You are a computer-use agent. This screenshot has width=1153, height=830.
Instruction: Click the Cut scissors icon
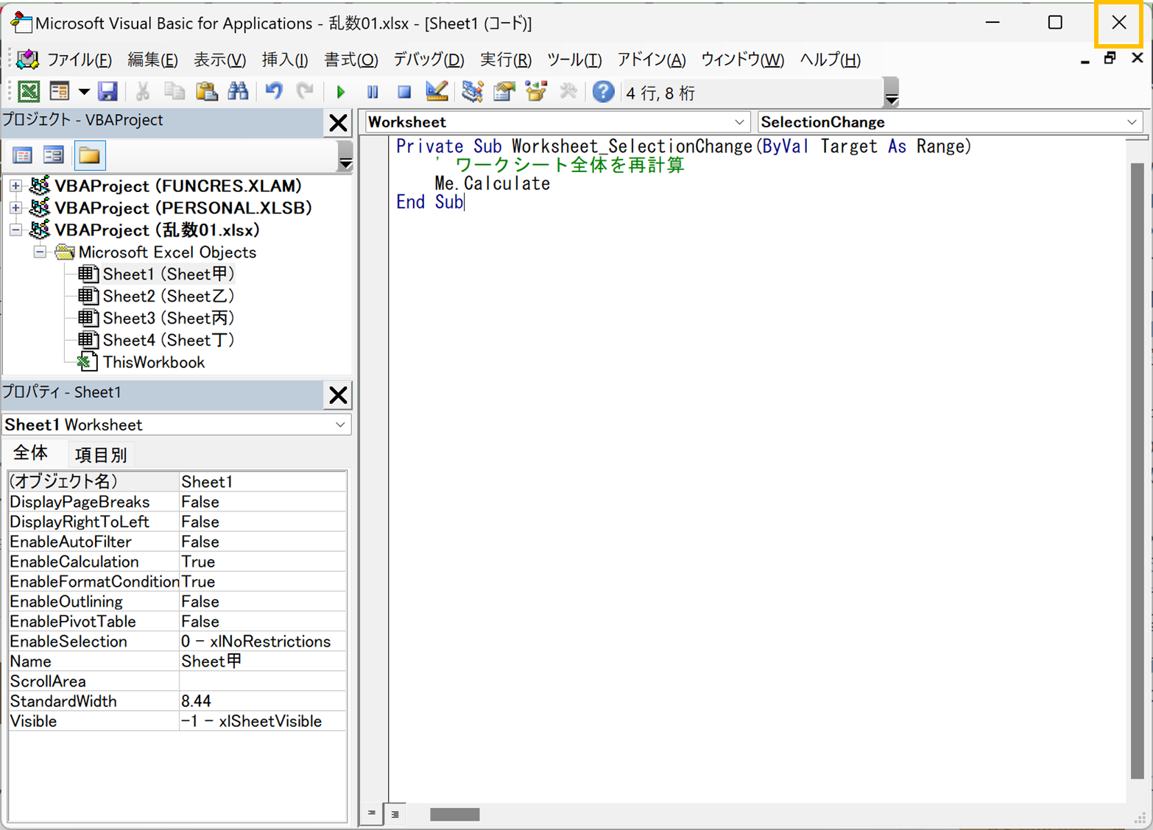(143, 92)
